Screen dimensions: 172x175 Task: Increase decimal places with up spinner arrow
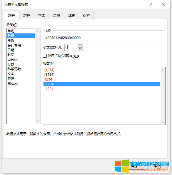pos(80,46)
